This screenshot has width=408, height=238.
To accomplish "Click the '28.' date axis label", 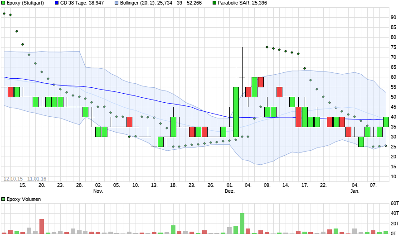I will (x=79, y=185).
